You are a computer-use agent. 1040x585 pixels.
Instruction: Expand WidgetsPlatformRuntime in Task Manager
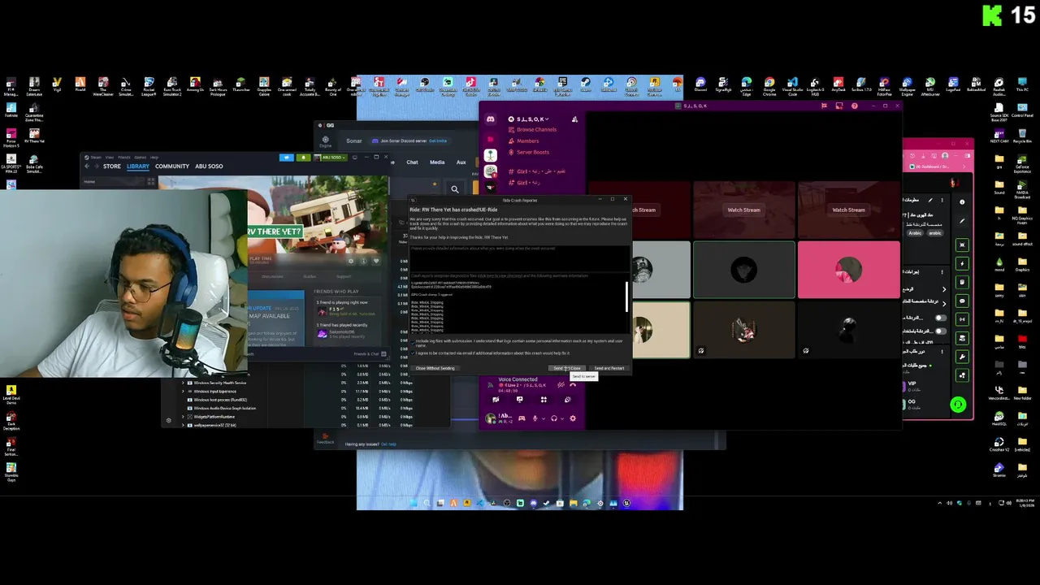tap(183, 417)
